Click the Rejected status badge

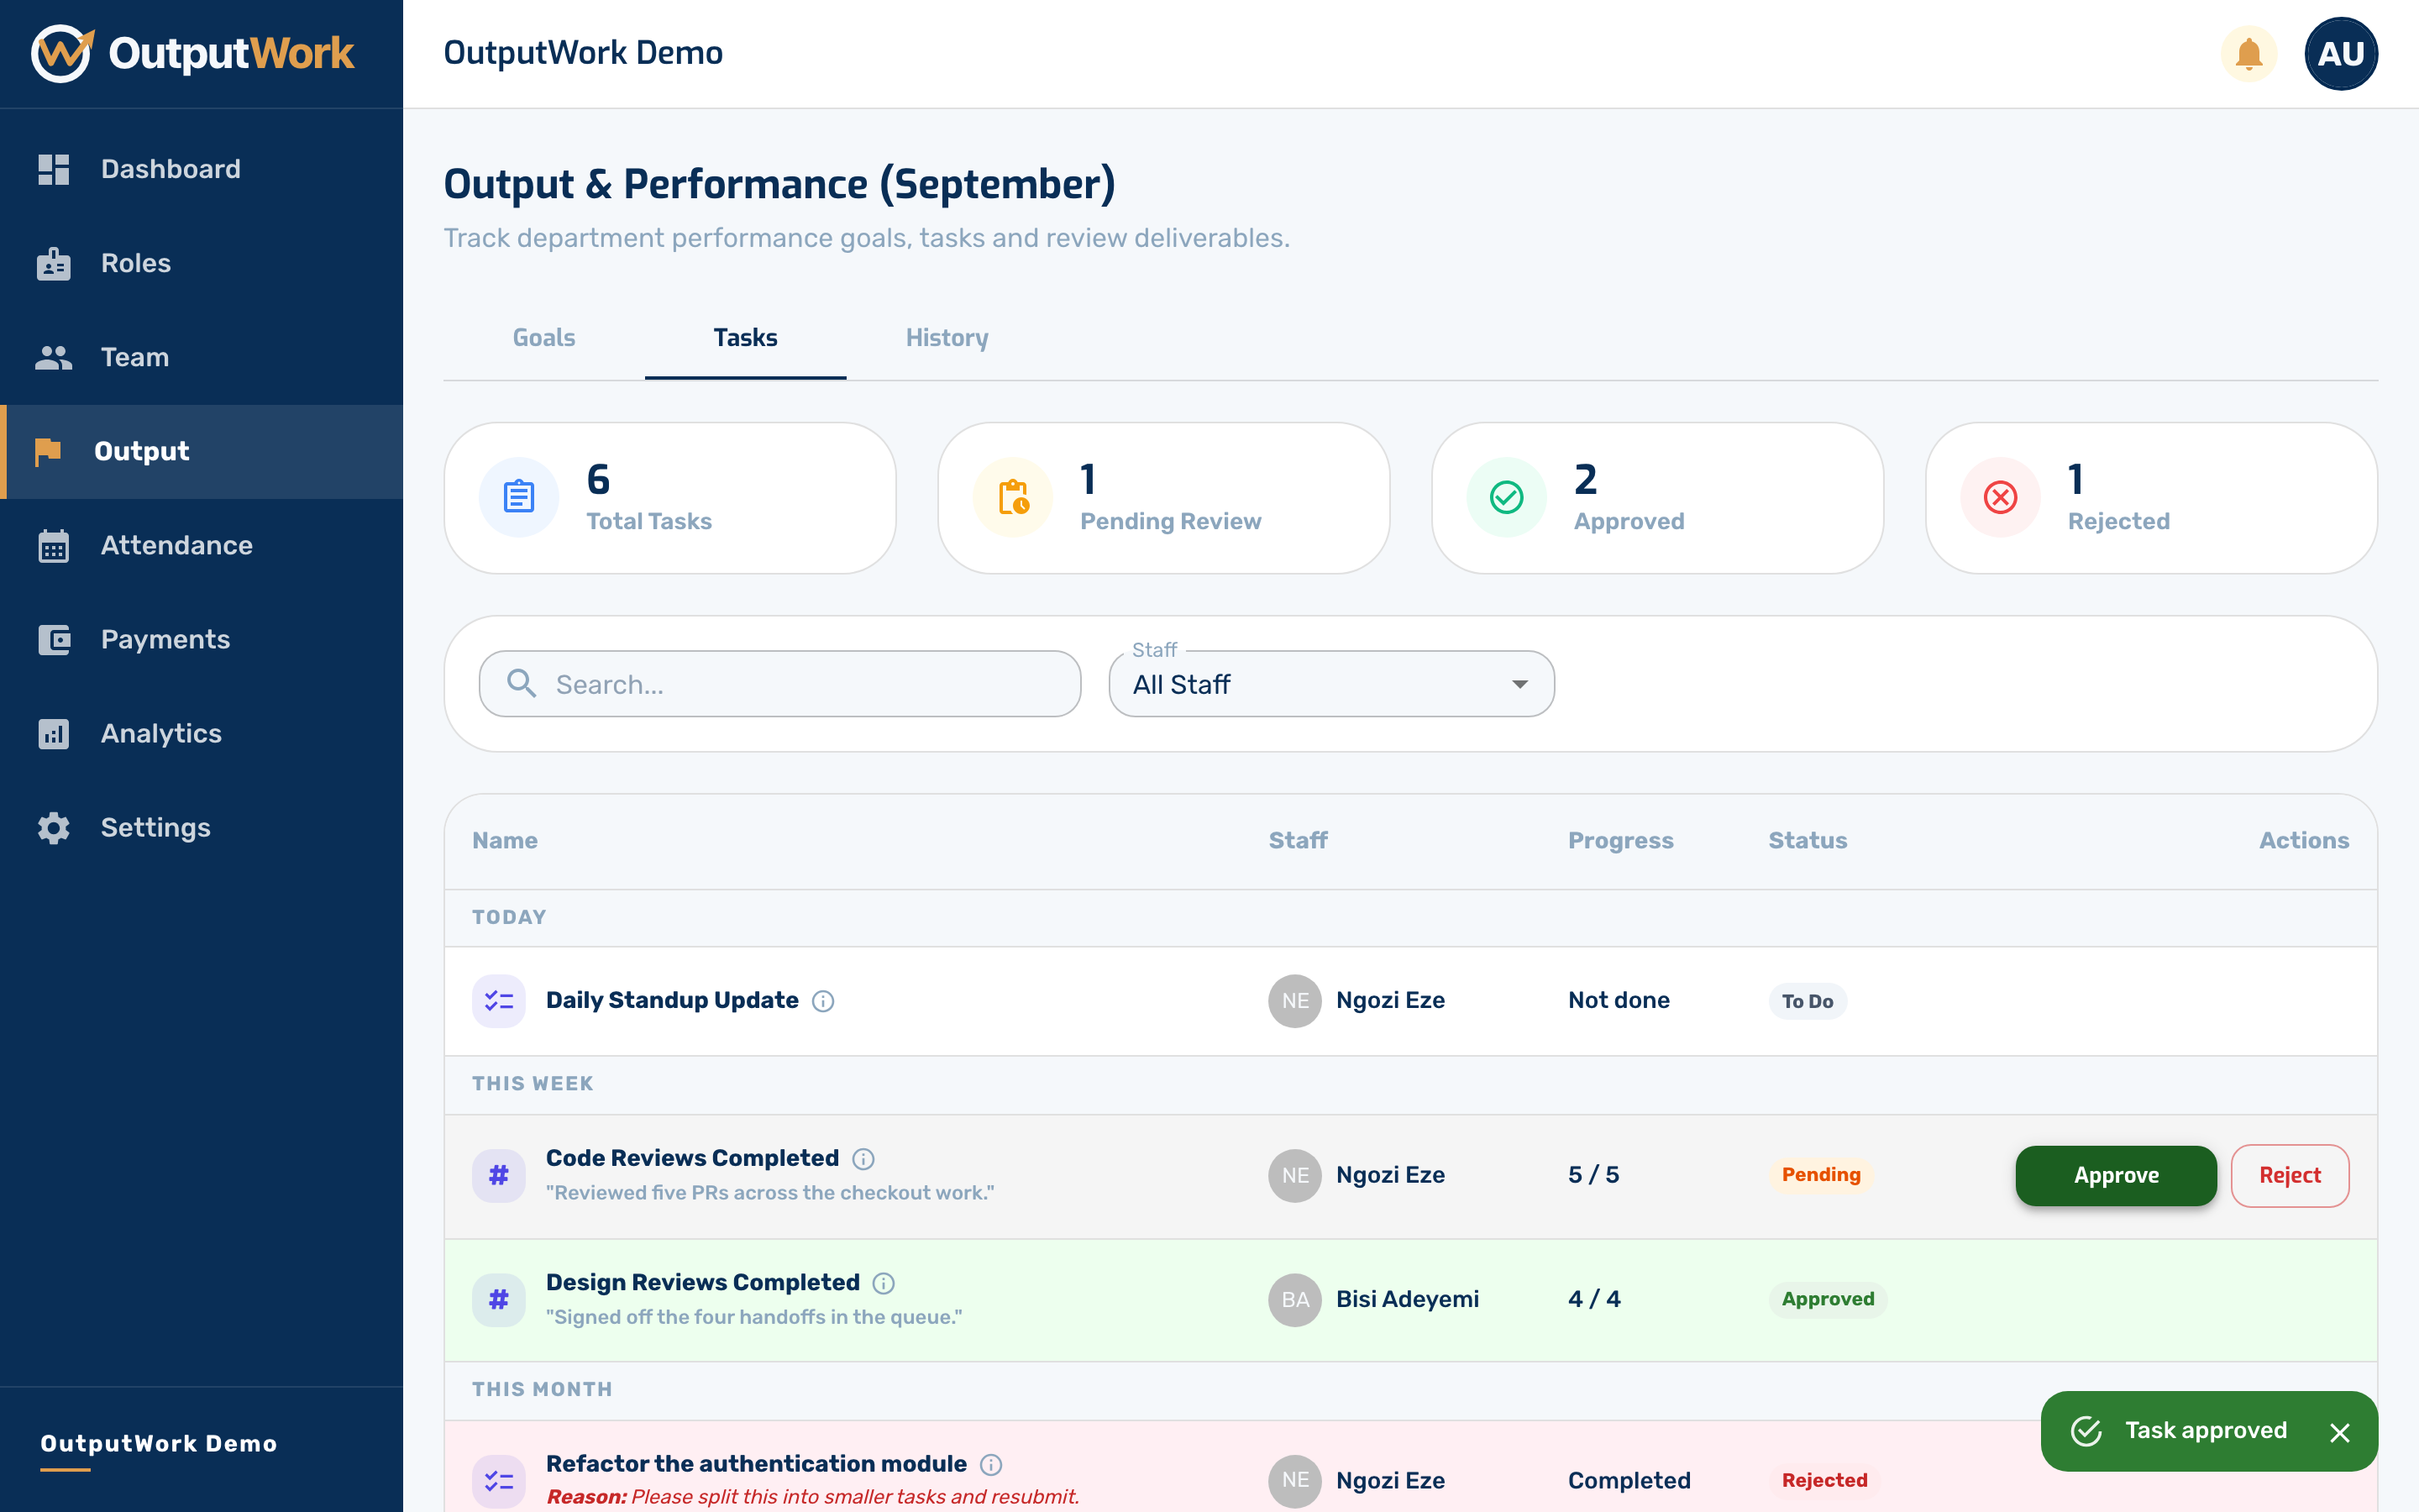coord(1824,1481)
